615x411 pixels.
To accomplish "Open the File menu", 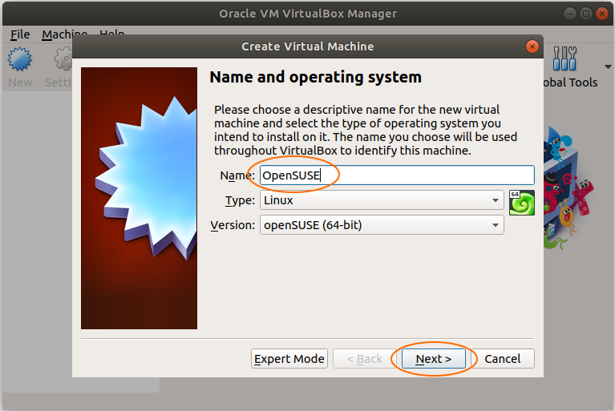I will click(x=20, y=34).
